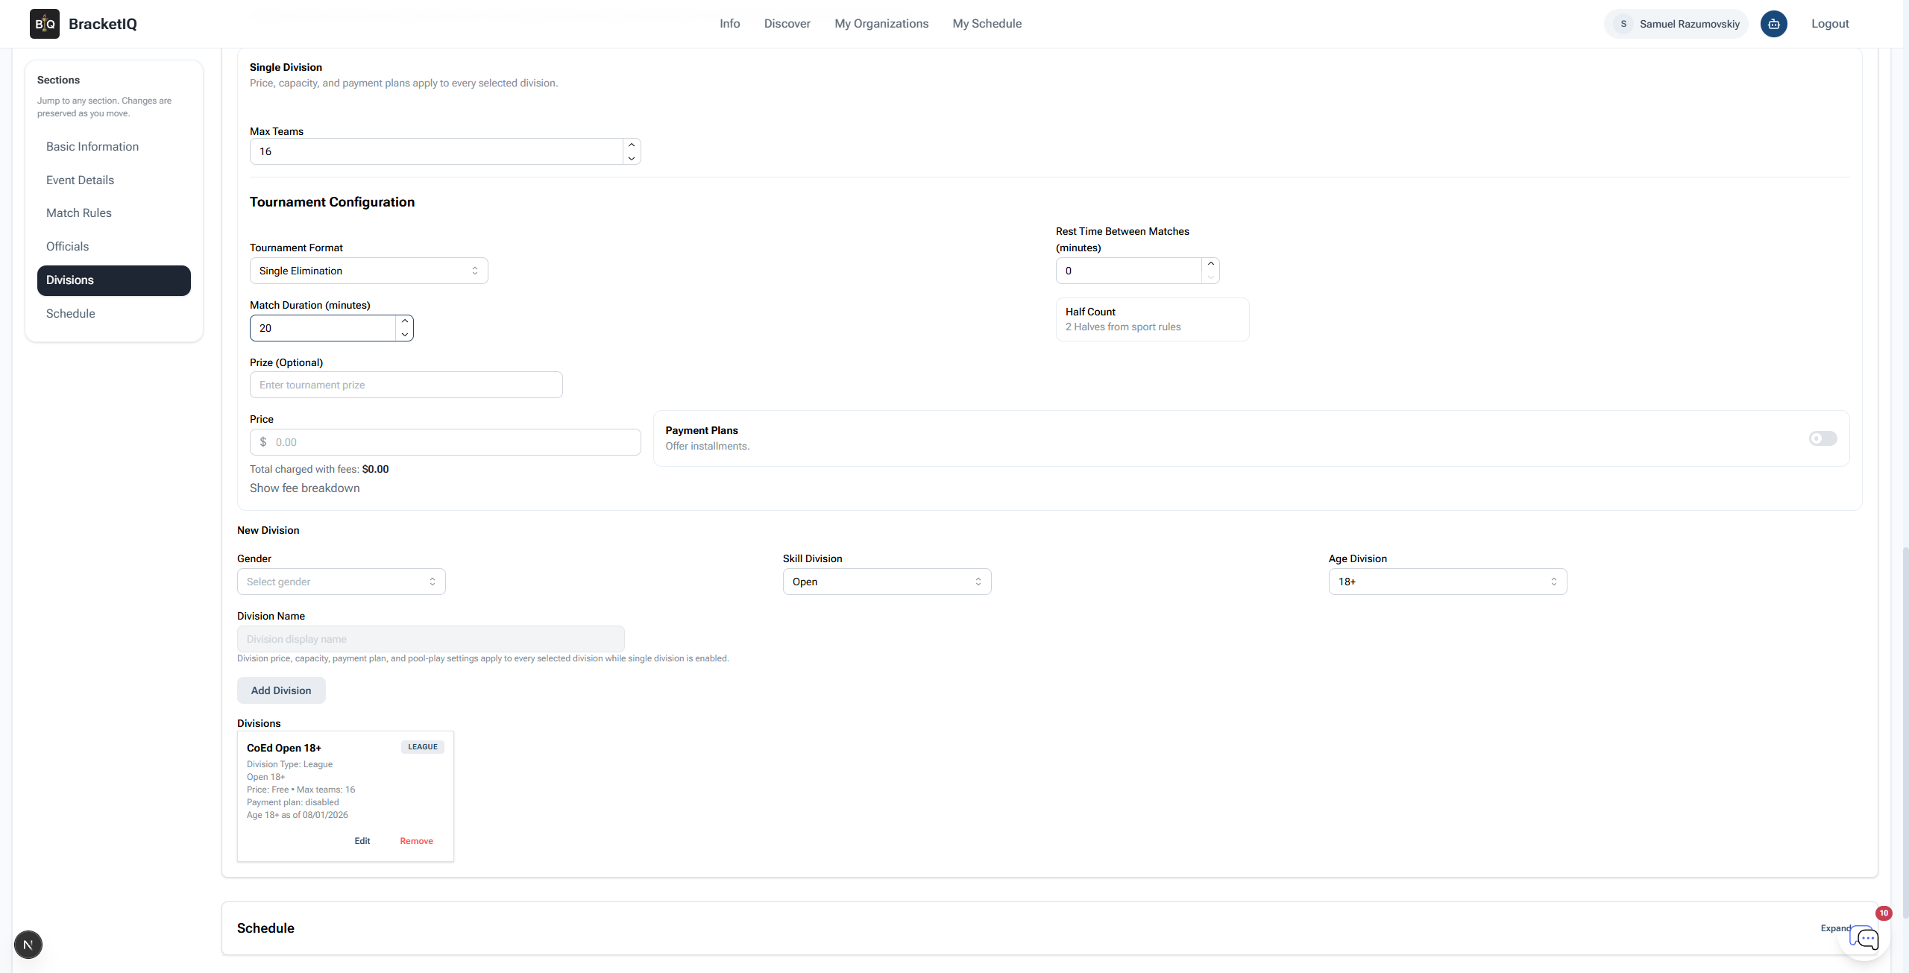Click the notification count badge 10
Image resolution: width=1909 pixels, height=973 pixels.
(1884, 913)
